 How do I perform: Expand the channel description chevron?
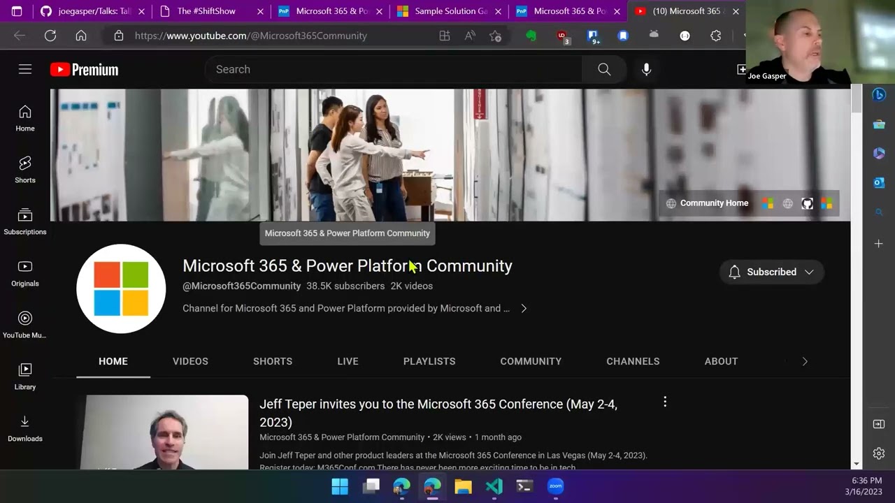(x=524, y=308)
